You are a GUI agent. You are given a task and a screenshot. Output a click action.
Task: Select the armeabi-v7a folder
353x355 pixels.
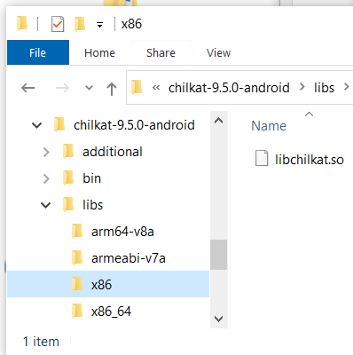pos(129,258)
